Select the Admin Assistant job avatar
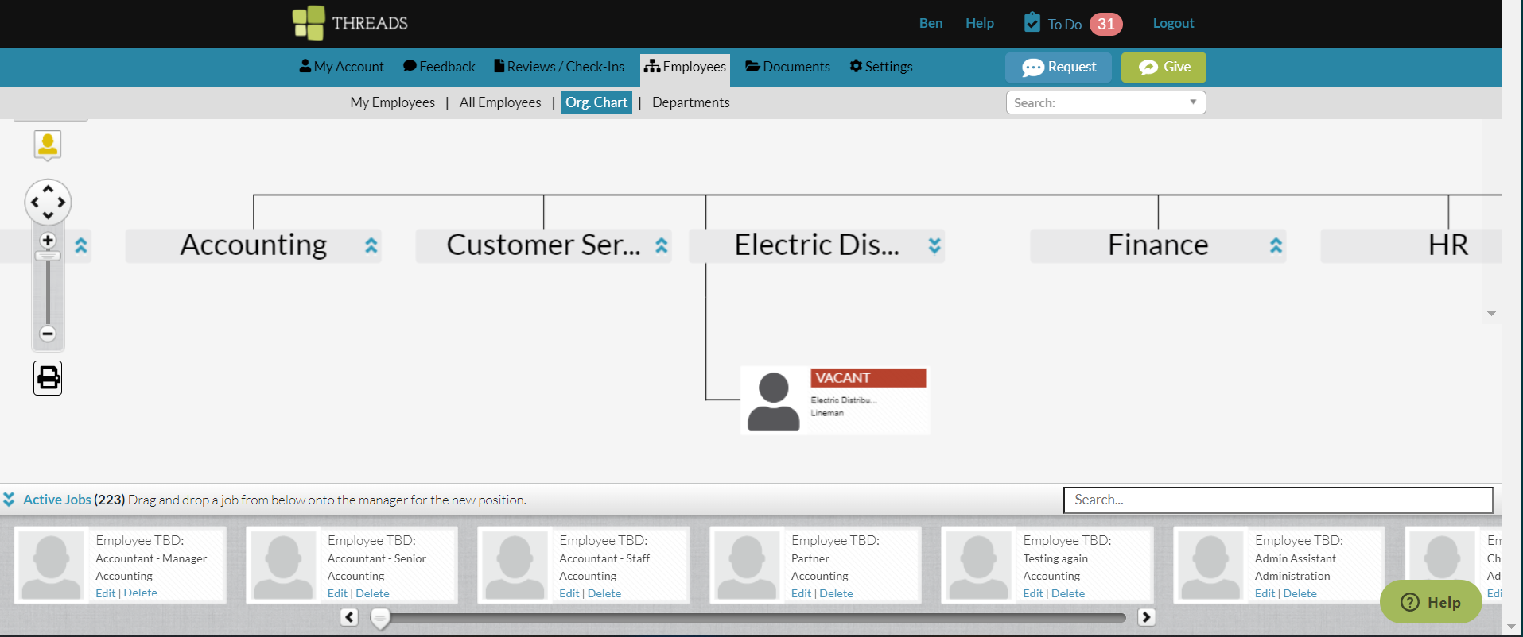Viewport: 1523px width, 637px height. pos(1210,565)
